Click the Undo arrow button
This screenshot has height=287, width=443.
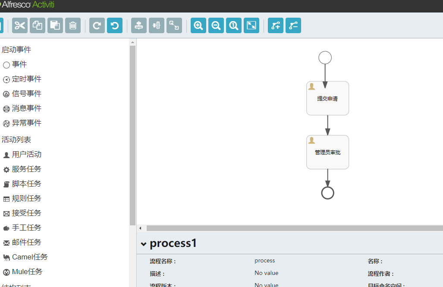(115, 25)
